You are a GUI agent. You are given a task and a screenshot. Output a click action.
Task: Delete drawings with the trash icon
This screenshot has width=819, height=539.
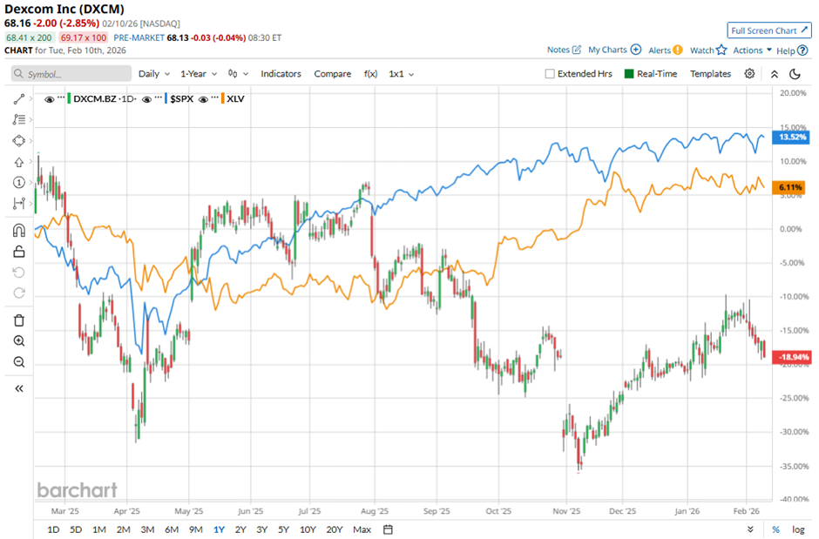pos(19,320)
